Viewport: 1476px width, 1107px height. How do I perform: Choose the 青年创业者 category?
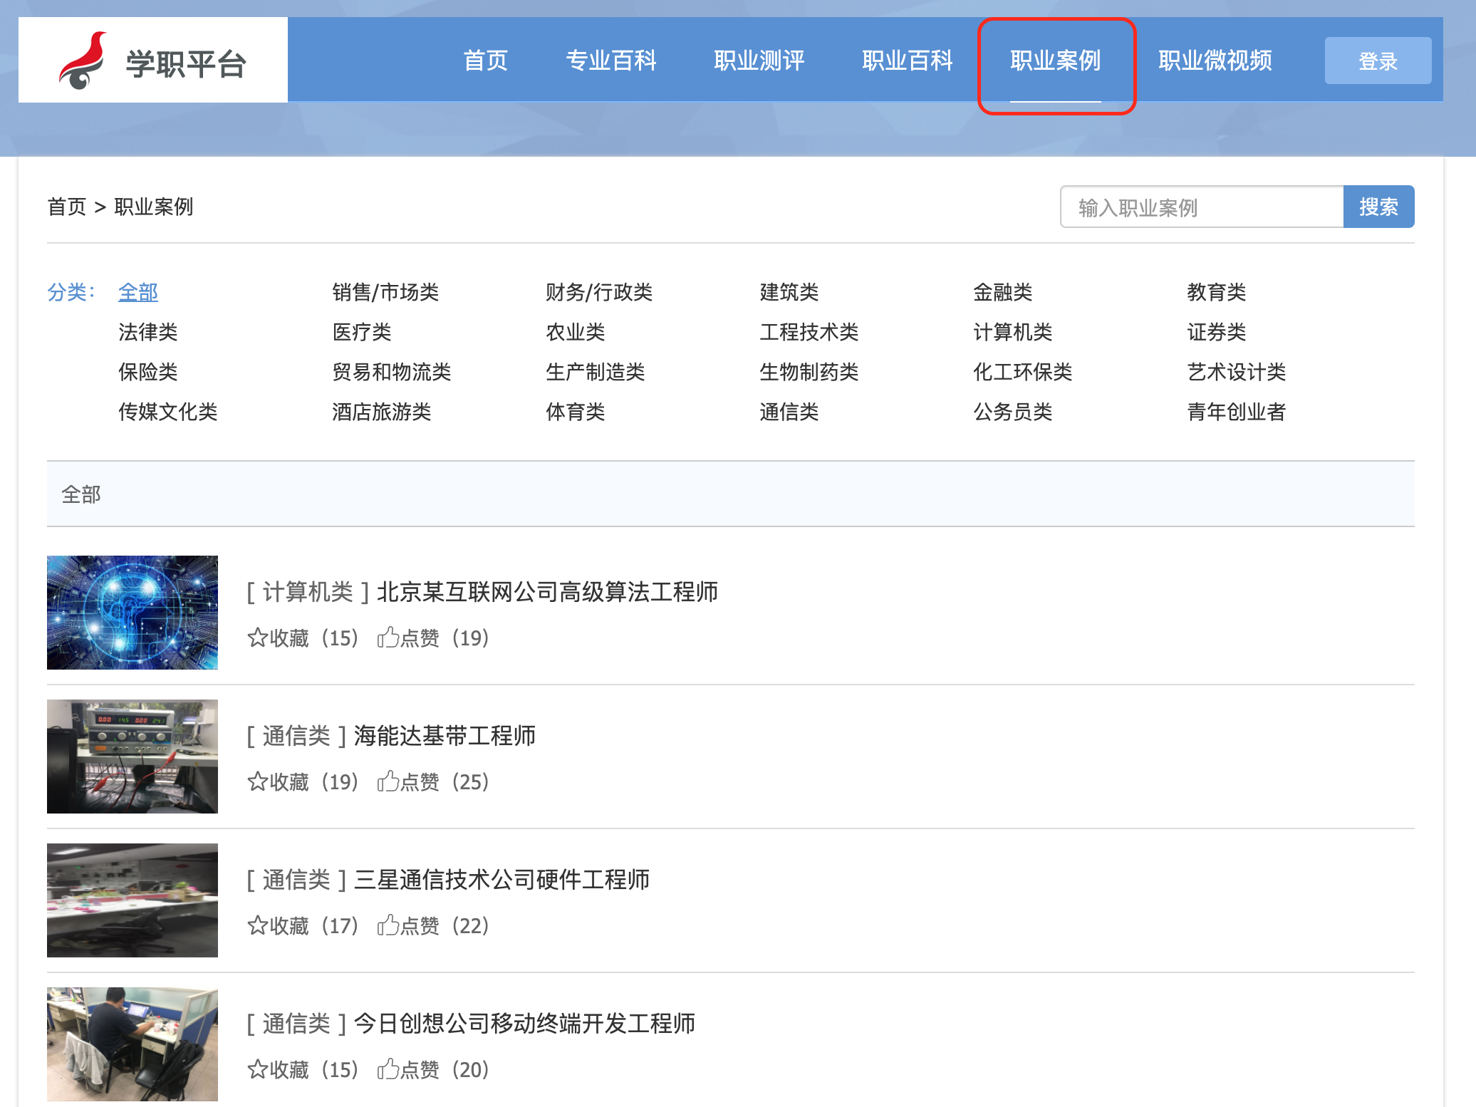coord(1236,412)
